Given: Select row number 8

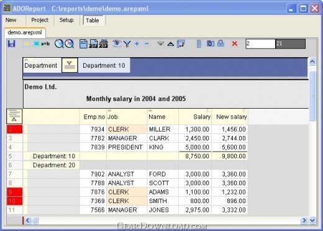Looking at the screenshot, I should 14,183.
